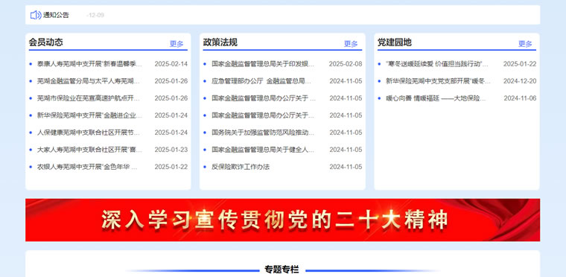566x277 pixels.
Task: Open 新华保险芜湖中支党支部 article
Action: pyautogui.click(x=438, y=81)
